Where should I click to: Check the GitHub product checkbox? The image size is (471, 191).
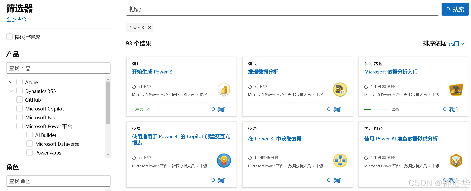[x=19, y=100]
